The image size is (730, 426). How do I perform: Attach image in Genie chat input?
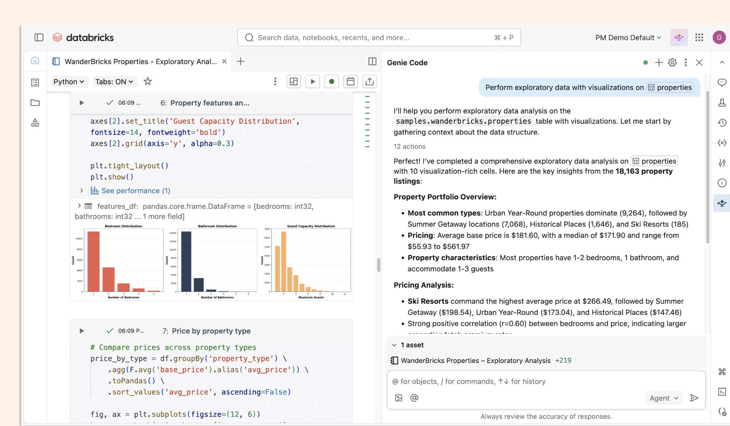point(398,398)
